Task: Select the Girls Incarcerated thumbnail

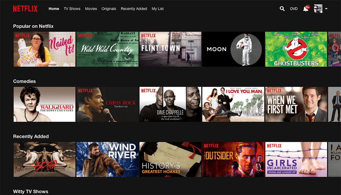Action: pos(296,159)
